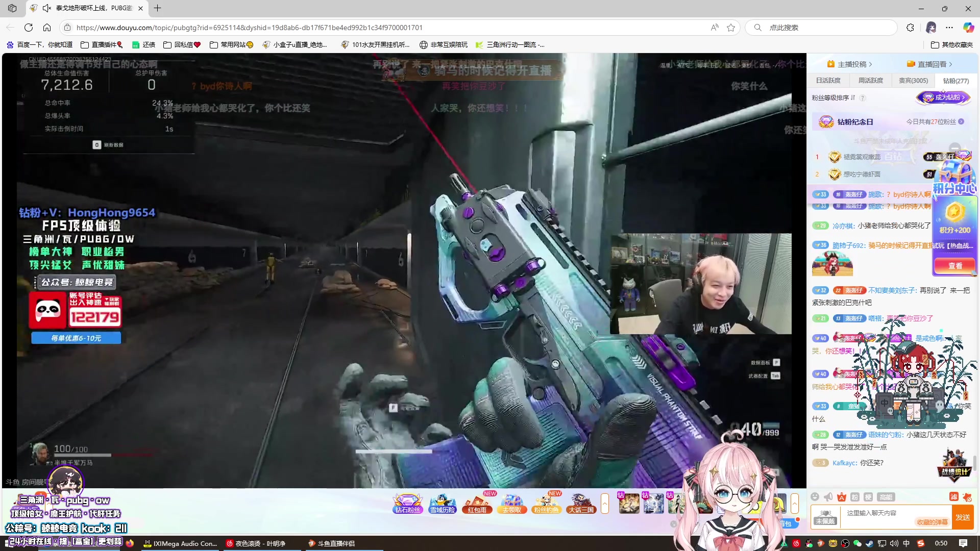Open the 雪域历险 activity icon

click(x=442, y=503)
